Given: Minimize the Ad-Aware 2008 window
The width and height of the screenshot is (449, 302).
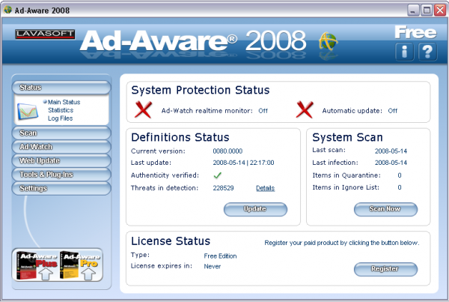Looking at the screenshot, I should [x=412, y=10].
